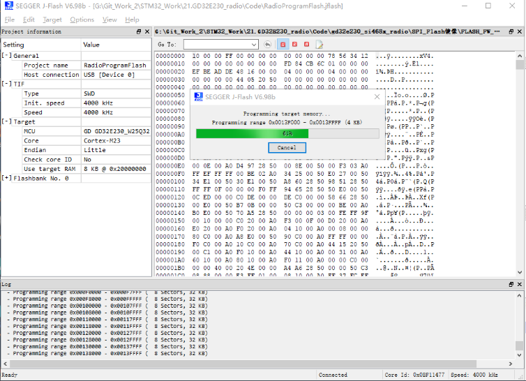526x381 pixels.
Task: Select 4-byte display width icon
Action: (307, 44)
